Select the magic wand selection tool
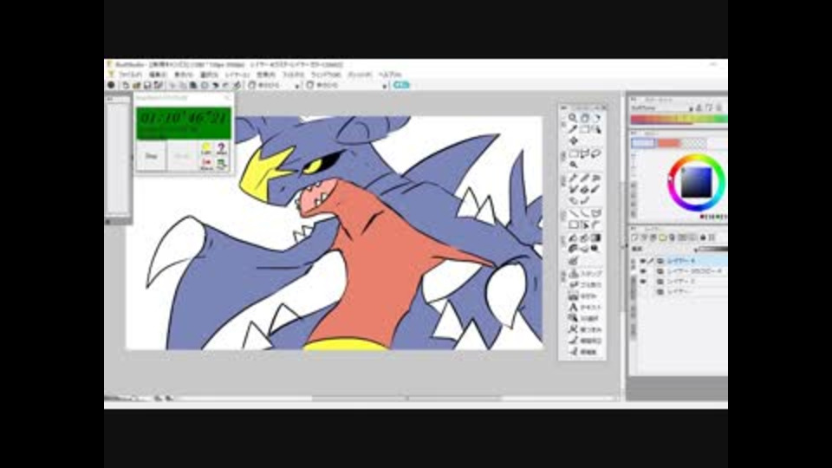The width and height of the screenshot is (832, 468). (573, 165)
